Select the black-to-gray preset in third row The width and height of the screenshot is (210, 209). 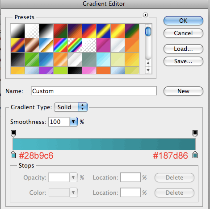17,59
